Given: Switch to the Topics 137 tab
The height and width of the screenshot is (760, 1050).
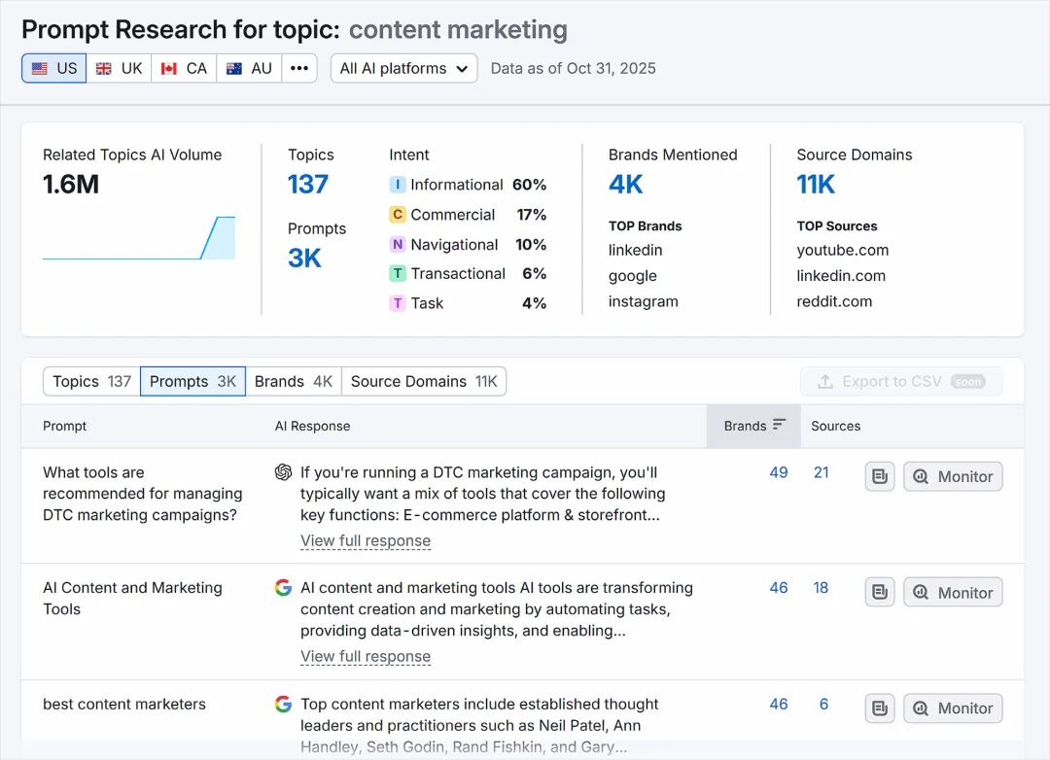Looking at the screenshot, I should [91, 381].
